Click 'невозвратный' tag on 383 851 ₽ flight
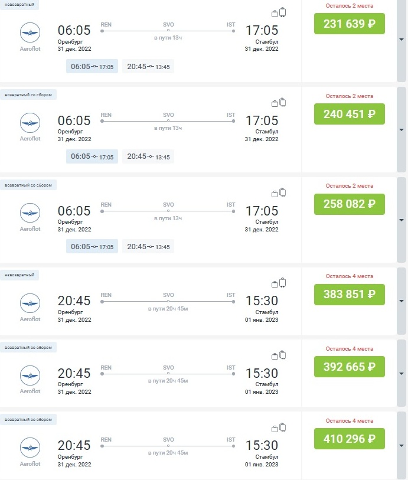This screenshot has width=408, height=480. [19, 275]
